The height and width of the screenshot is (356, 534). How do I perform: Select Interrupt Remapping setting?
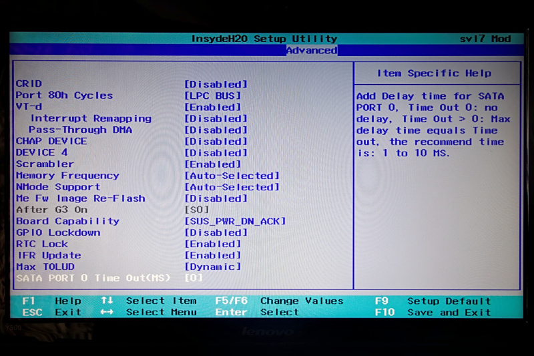click(91, 118)
